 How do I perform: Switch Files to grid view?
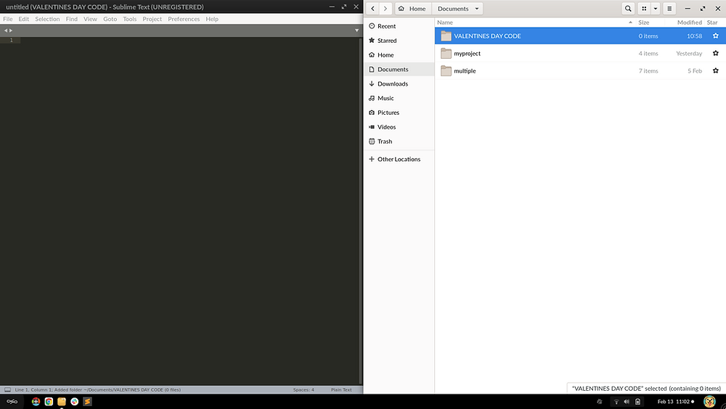click(x=644, y=8)
